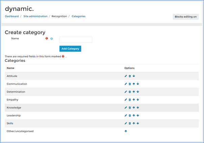Select the Attitude row name
The width and height of the screenshot is (204, 143).
click(12, 76)
